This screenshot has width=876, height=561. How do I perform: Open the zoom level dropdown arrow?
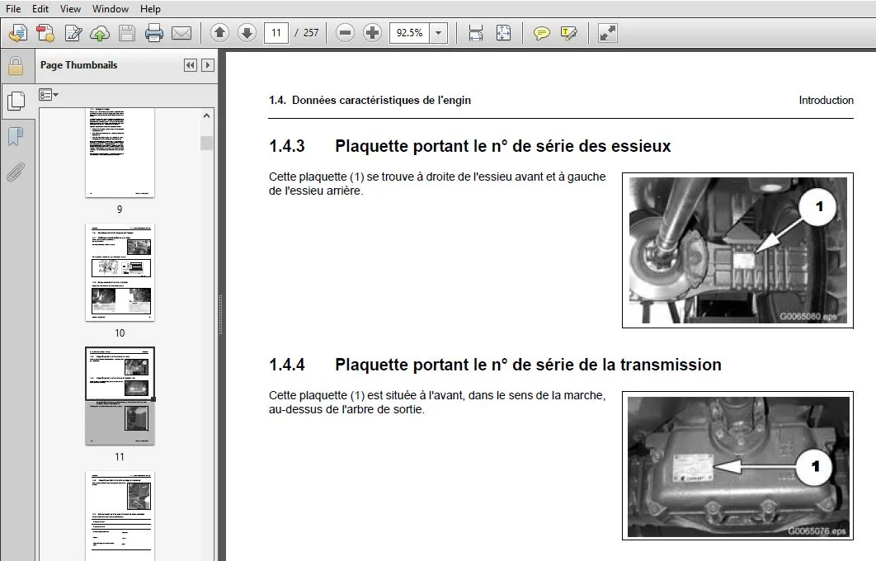pyautogui.click(x=439, y=33)
